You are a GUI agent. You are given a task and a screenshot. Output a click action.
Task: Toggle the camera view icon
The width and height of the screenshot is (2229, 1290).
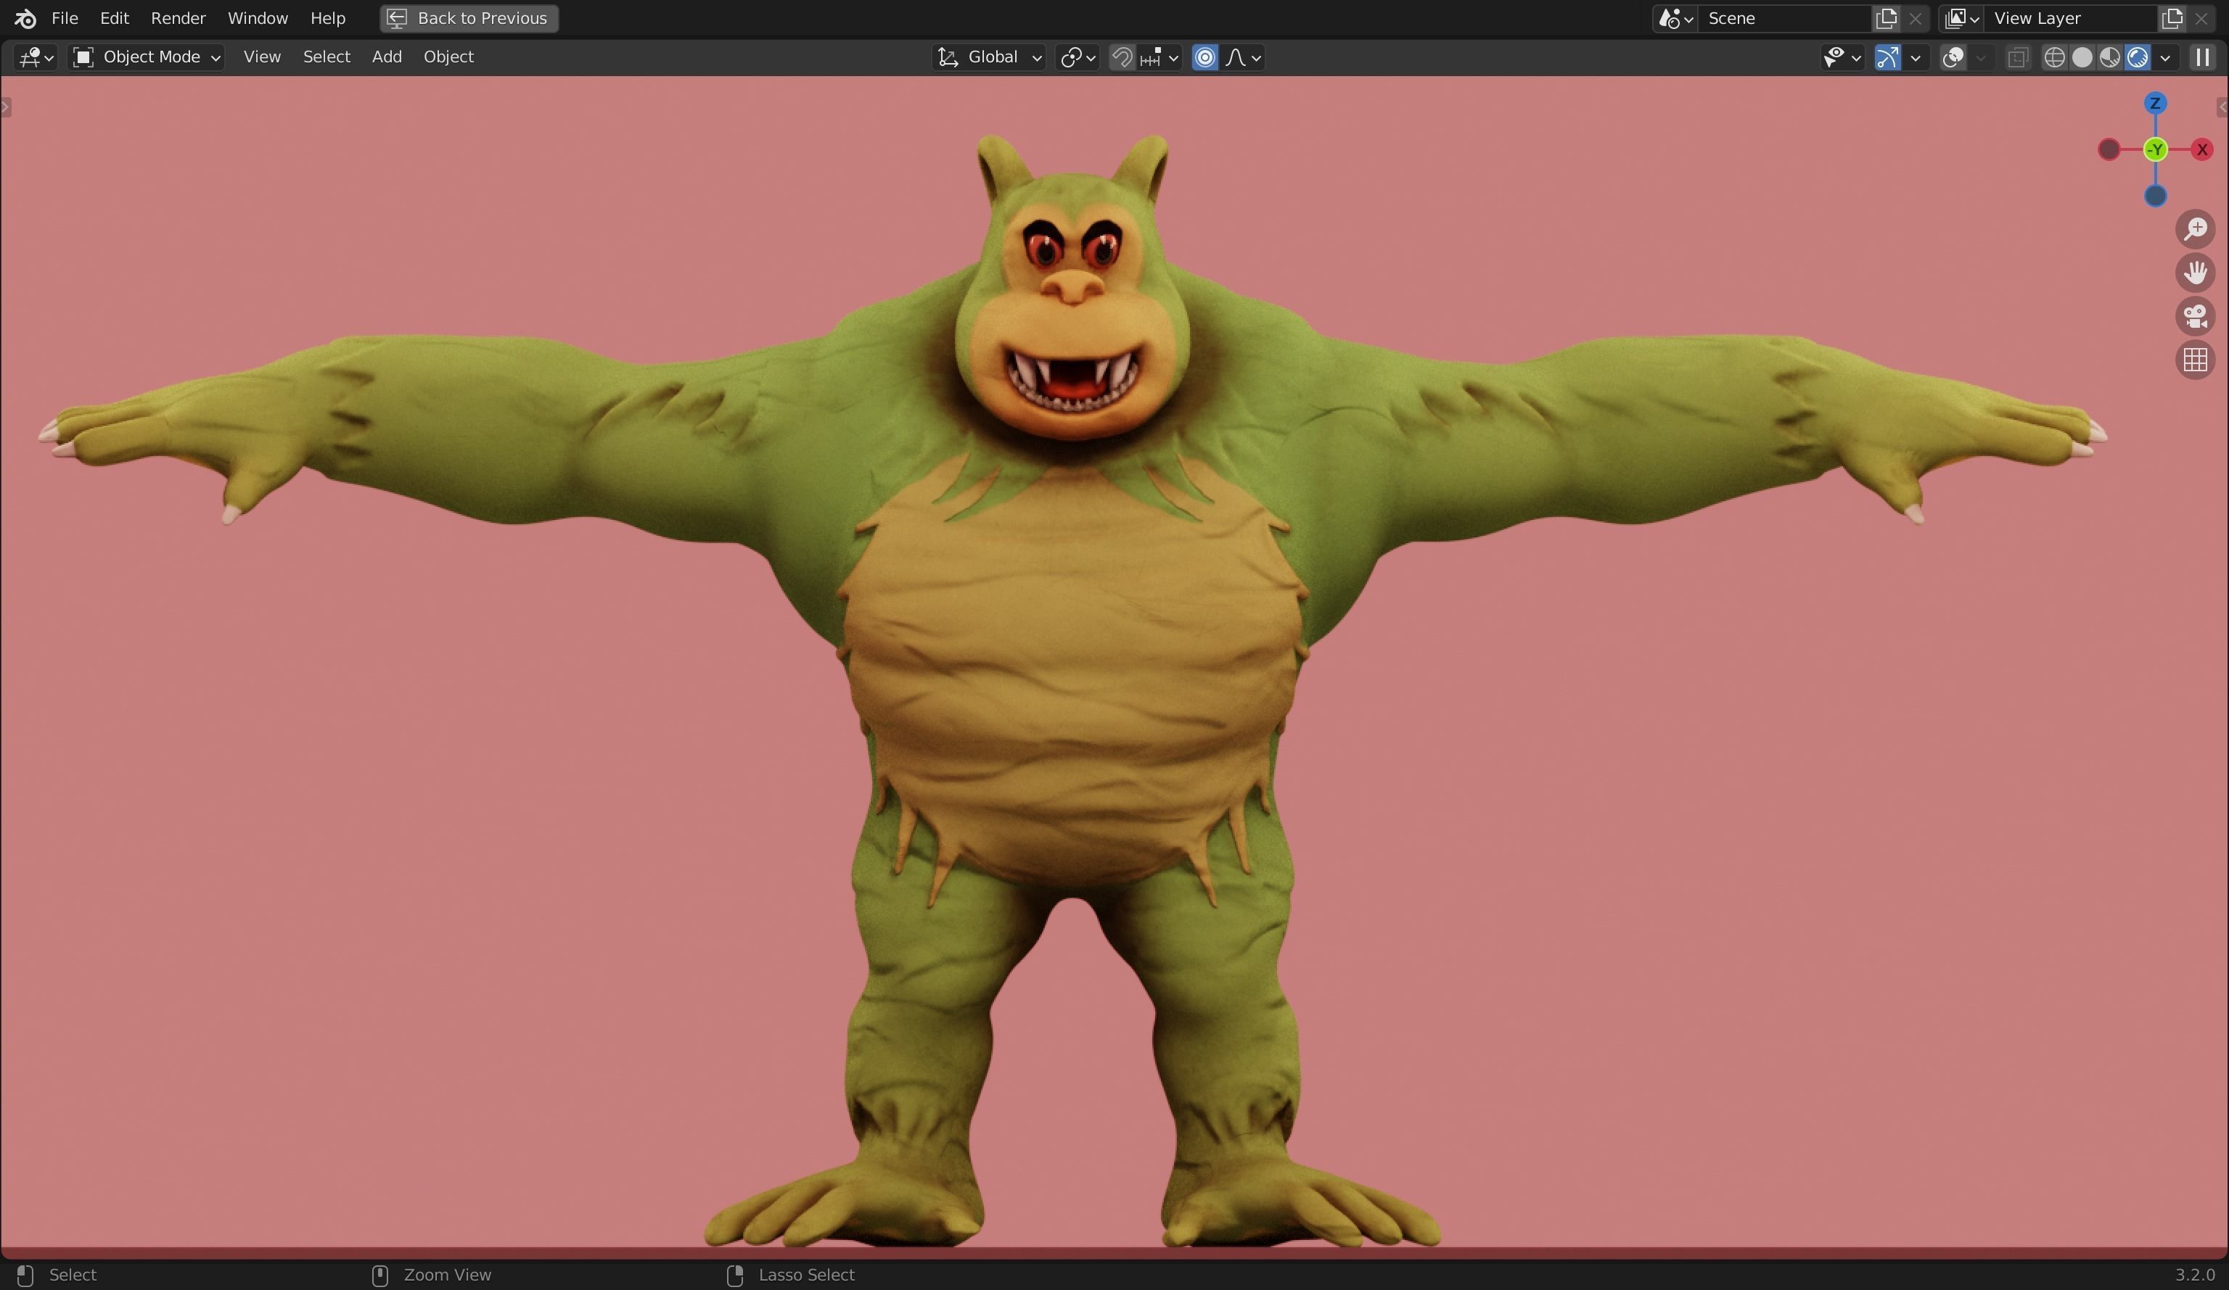coord(2196,315)
